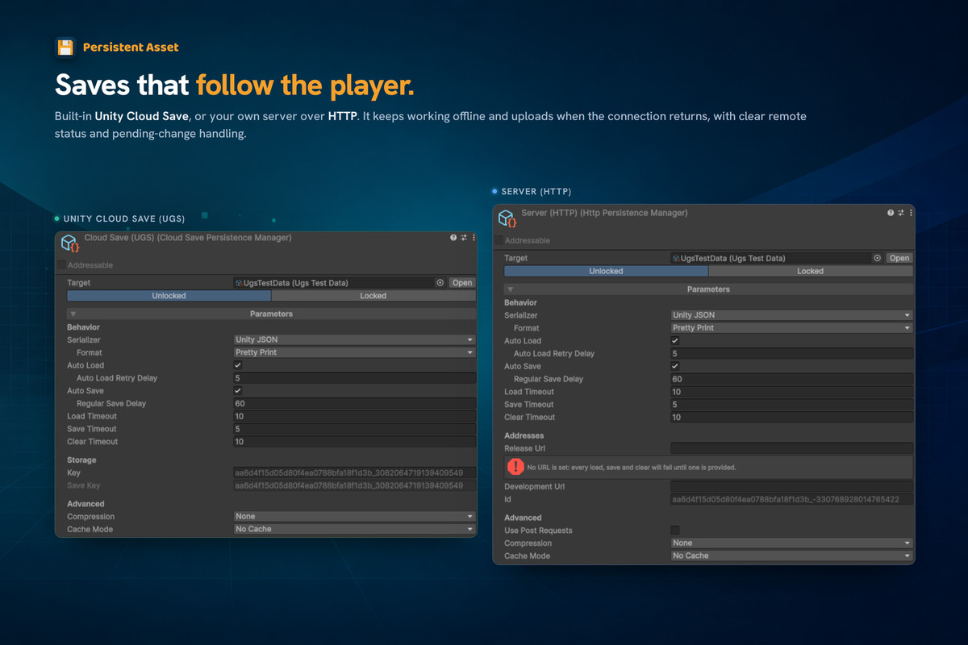Open presets icon in Server (HTTP) header
968x645 pixels.
tap(901, 213)
